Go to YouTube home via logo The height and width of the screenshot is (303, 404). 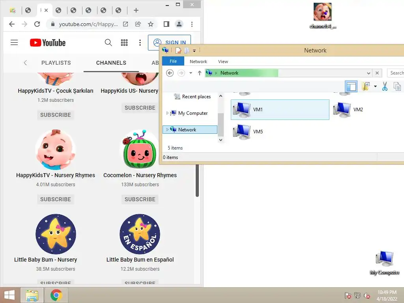tap(48, 43)
